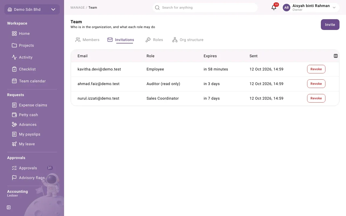
Task: Open the Team calendar icon
Action: 14,81
